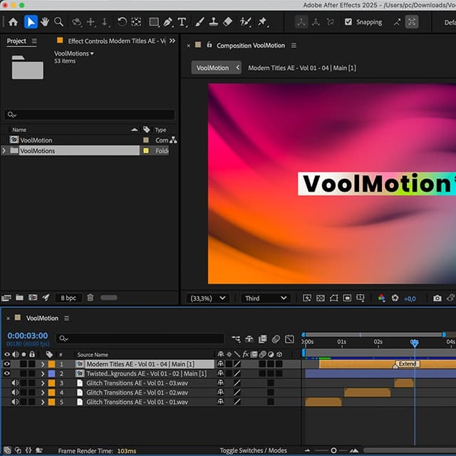Expand layer 5 Glitch Transitions 01.wav

tap(43, 402)
